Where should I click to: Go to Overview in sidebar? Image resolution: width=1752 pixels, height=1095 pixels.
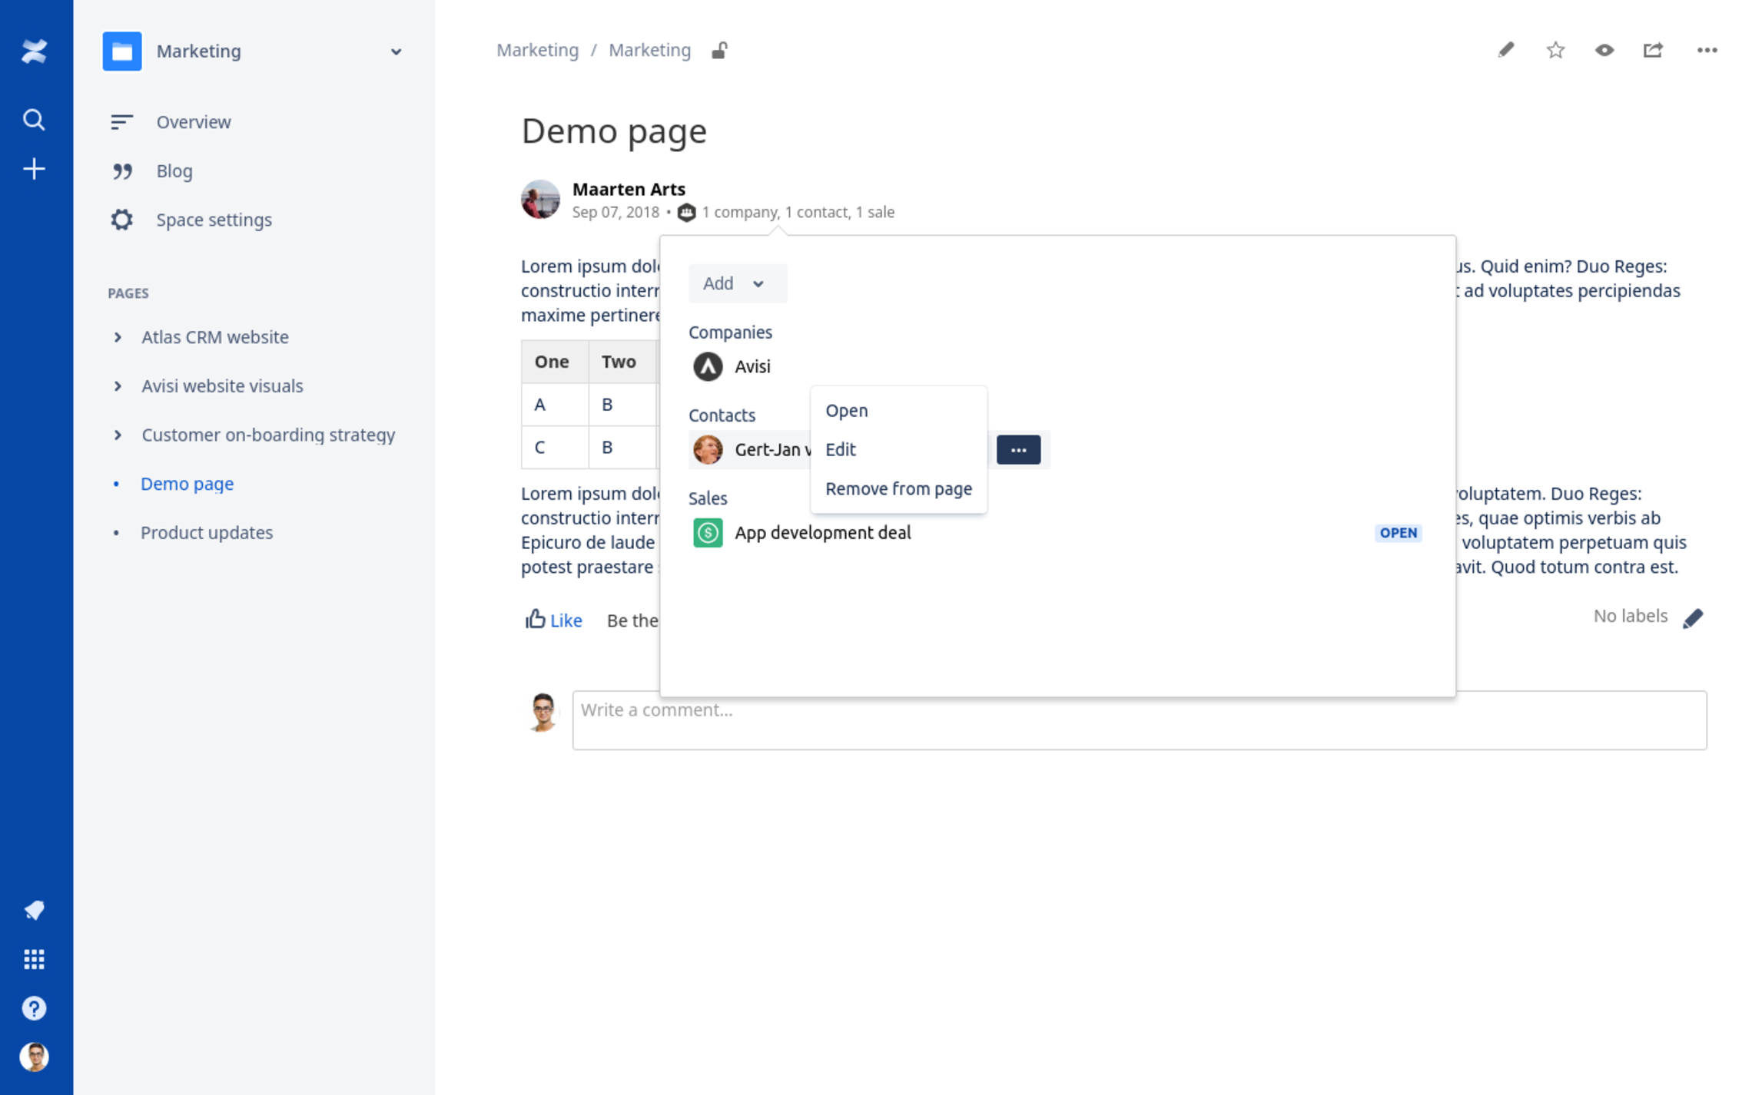tap(194, 122)
